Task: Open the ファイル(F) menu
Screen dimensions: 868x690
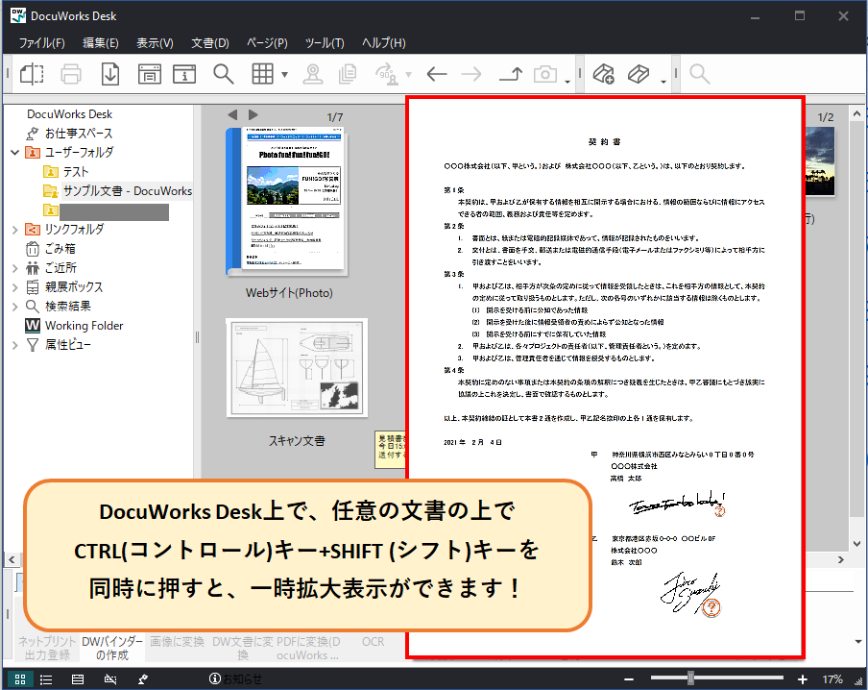Action: (x=41, y=42)
